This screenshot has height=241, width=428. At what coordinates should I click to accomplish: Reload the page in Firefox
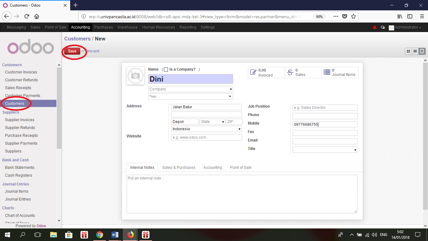click(x=27, y=16)
